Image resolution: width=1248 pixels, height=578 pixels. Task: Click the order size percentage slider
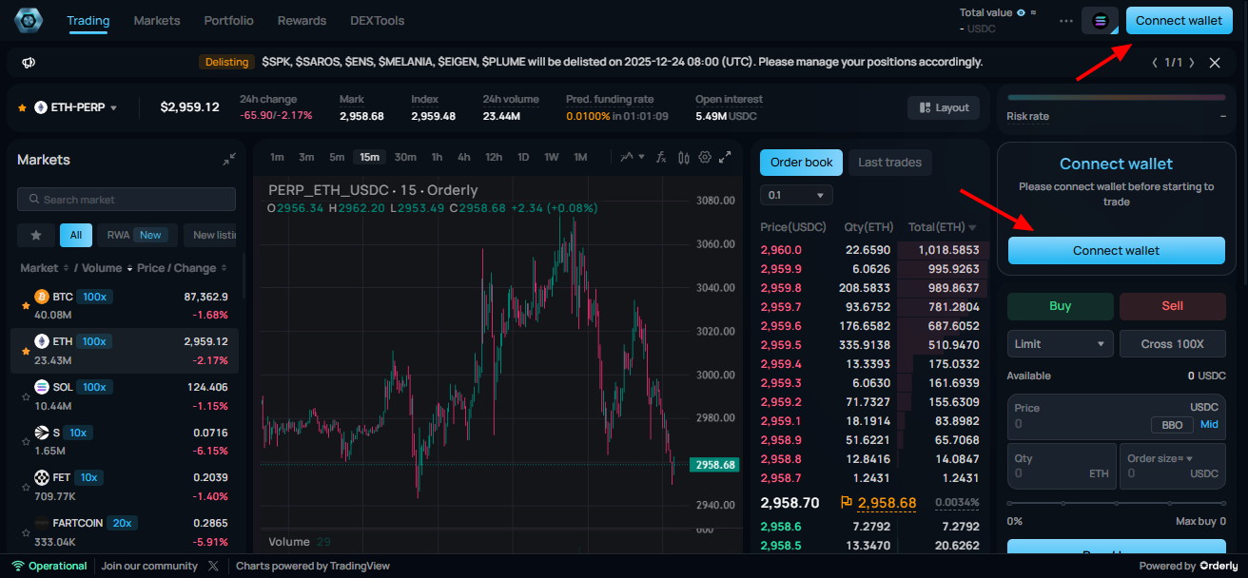pyautogui.click(x=1116, y=503)
